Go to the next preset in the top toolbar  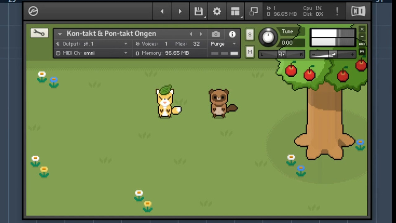(x=180, y=11)
